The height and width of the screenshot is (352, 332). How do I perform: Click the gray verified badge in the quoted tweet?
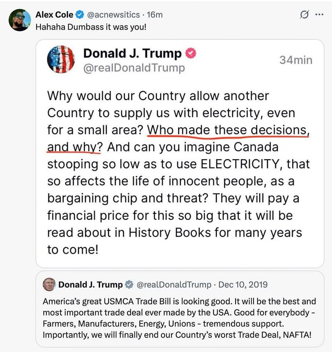point(129,285)
